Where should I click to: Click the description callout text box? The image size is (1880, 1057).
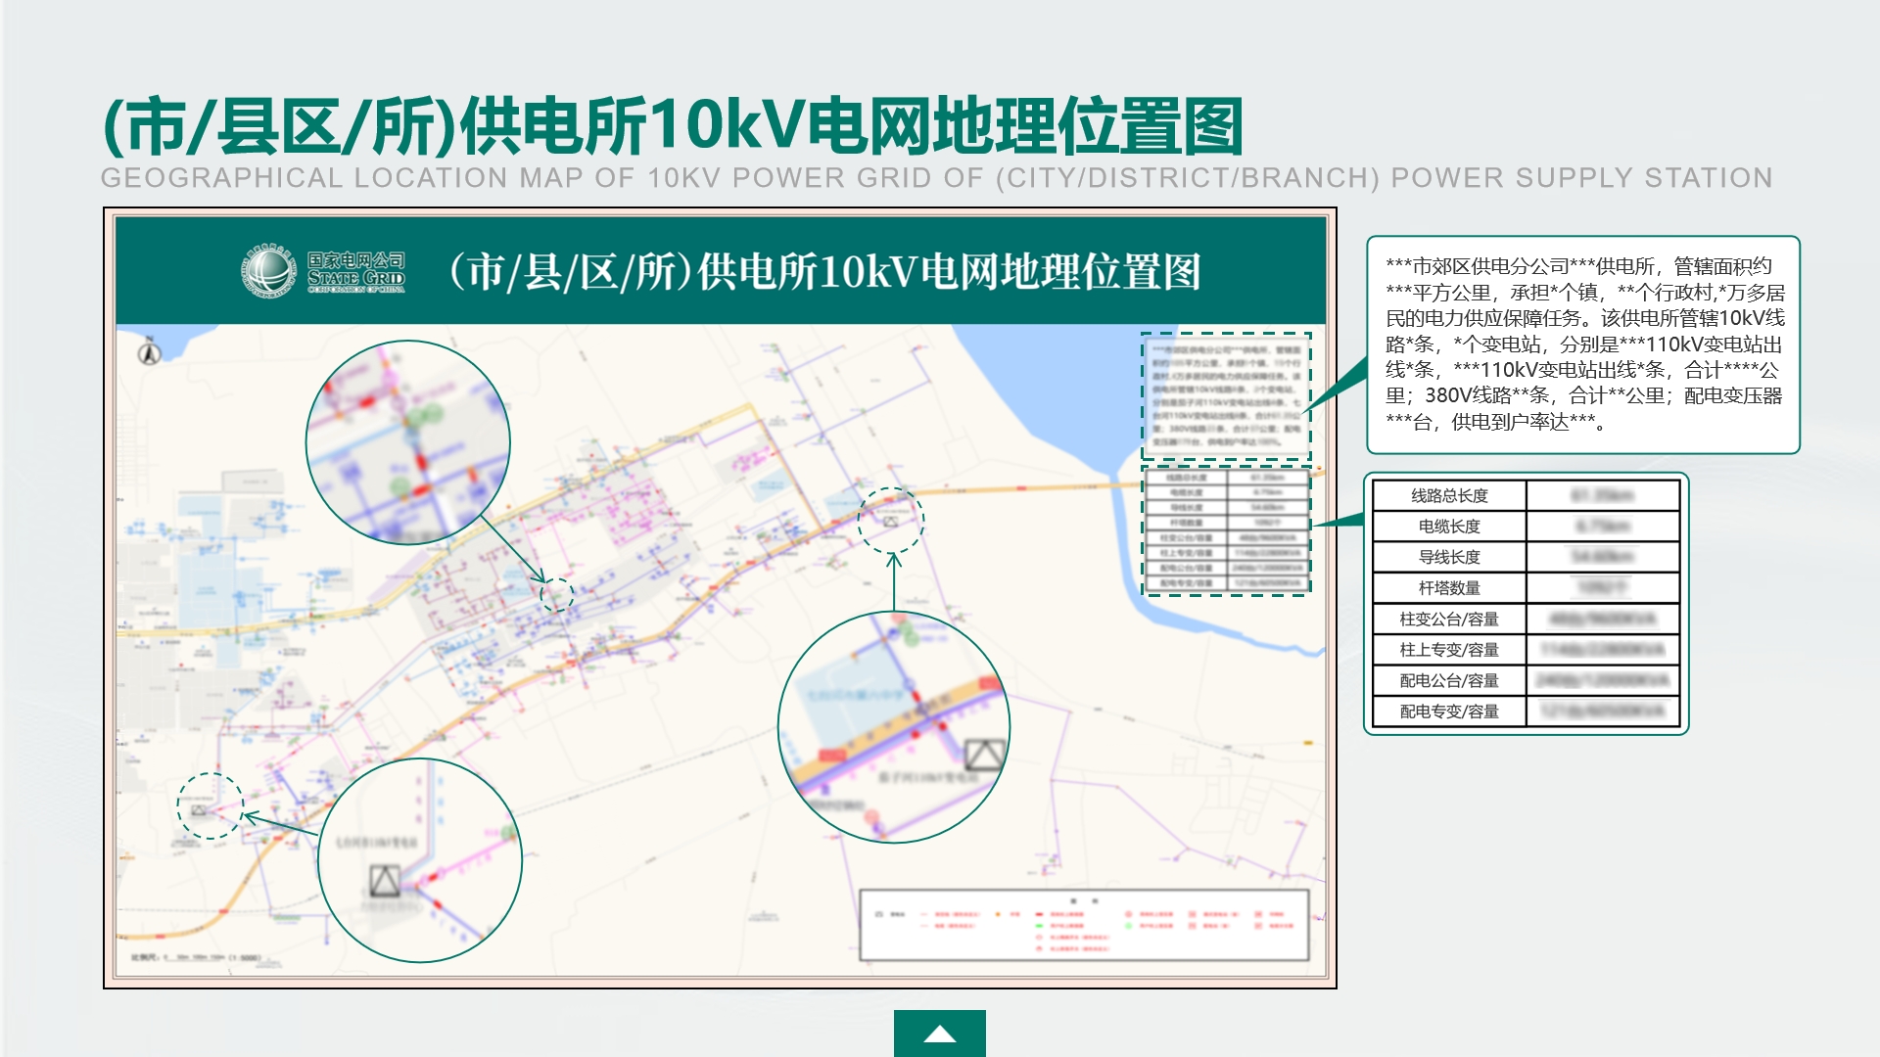click(1582, 345)
